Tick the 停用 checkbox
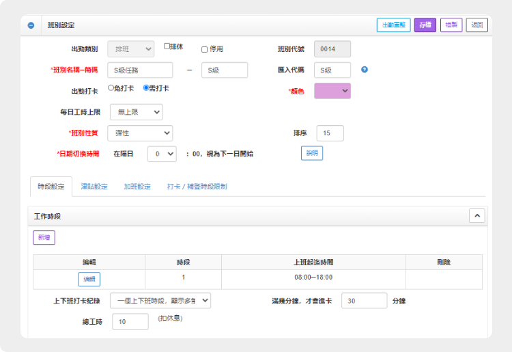This screenshot has width=512, height=352. pyautogui.click(x=204, y=49)
